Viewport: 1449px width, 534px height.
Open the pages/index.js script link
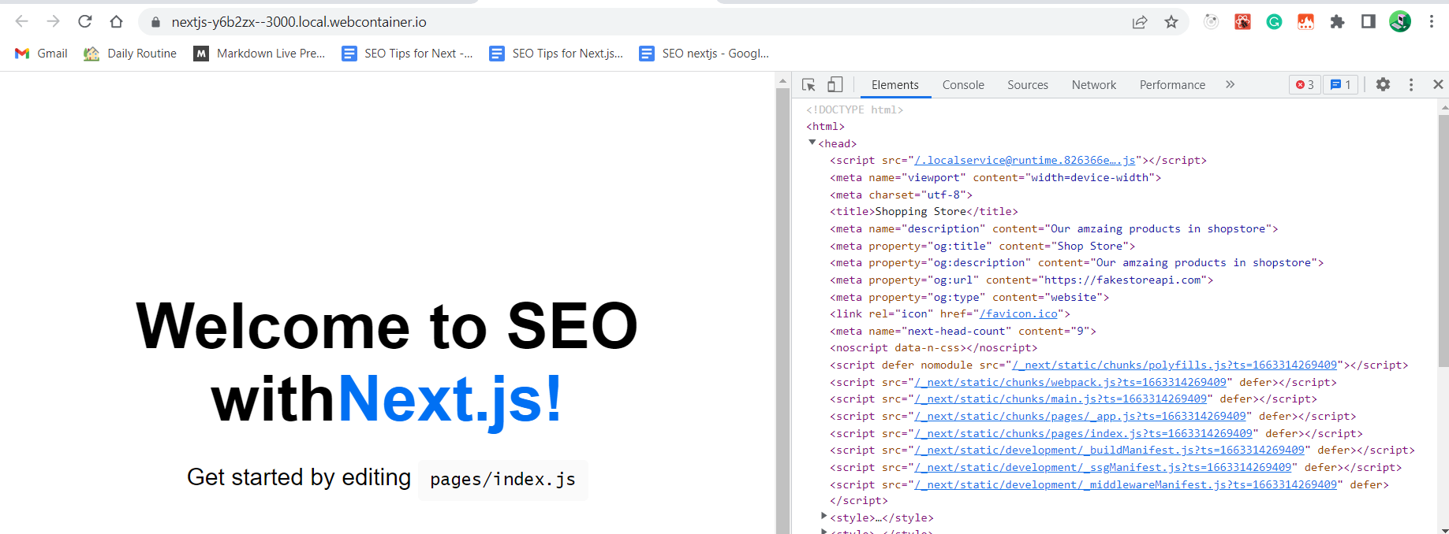point(1084,433)
